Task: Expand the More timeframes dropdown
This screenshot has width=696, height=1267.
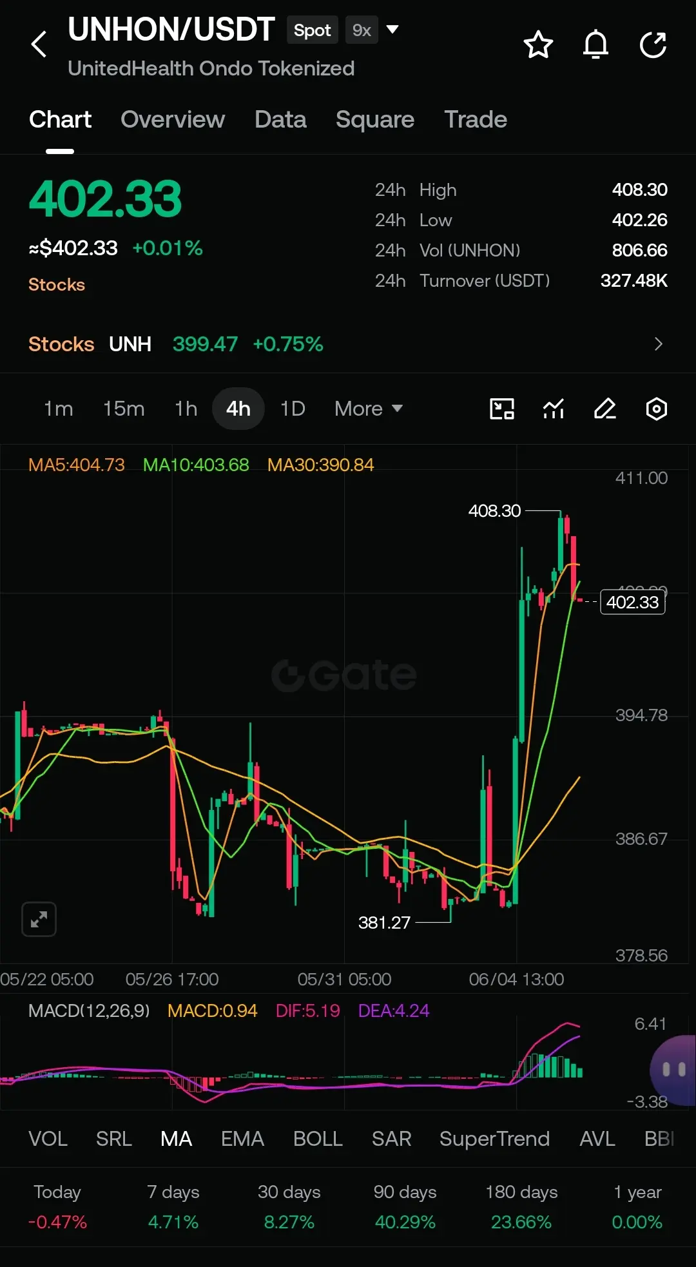Action: 369,409
